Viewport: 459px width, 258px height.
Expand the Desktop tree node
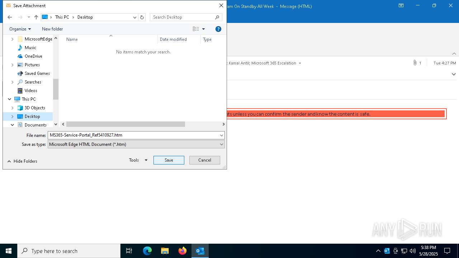(13, 116)
